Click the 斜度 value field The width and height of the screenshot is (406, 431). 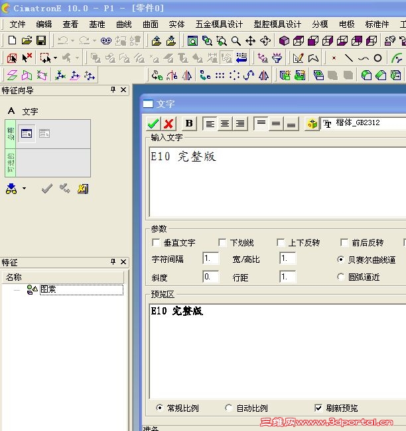click(x=211, y=277)
